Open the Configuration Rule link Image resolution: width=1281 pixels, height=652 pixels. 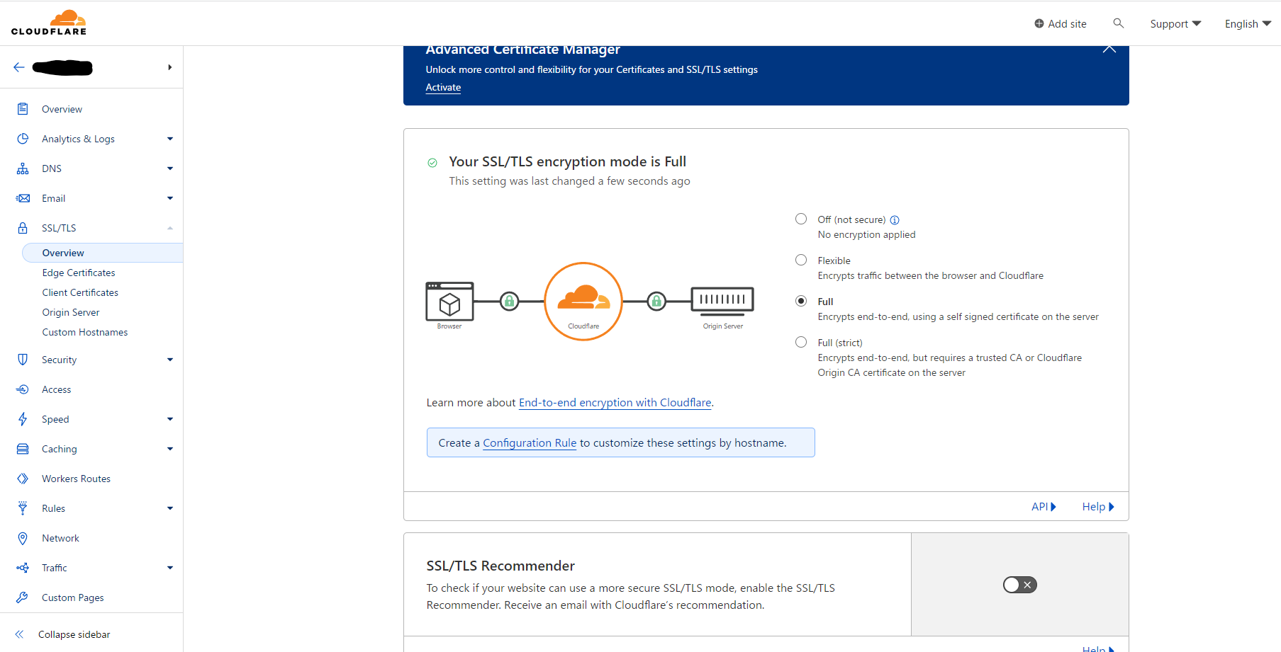[530, 443]
